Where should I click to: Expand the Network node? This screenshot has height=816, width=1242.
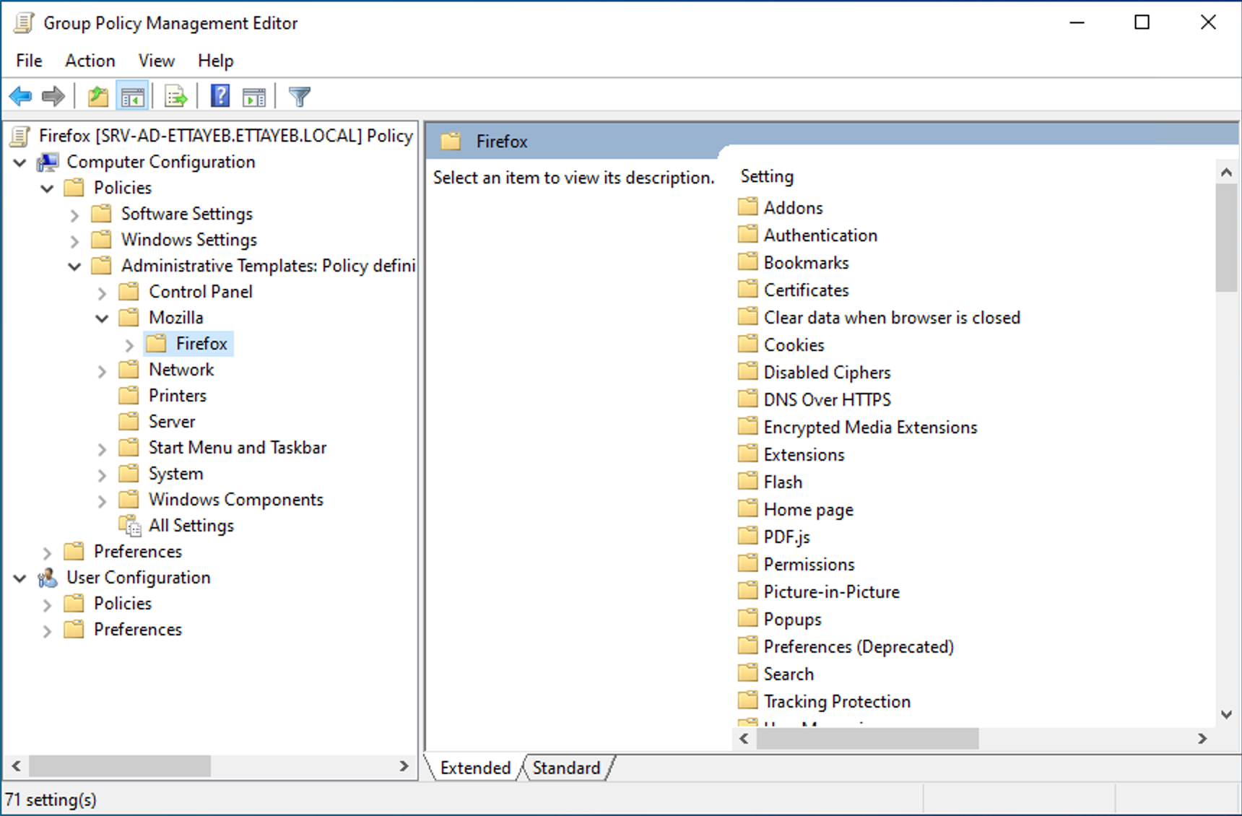(x=102, y=371)
